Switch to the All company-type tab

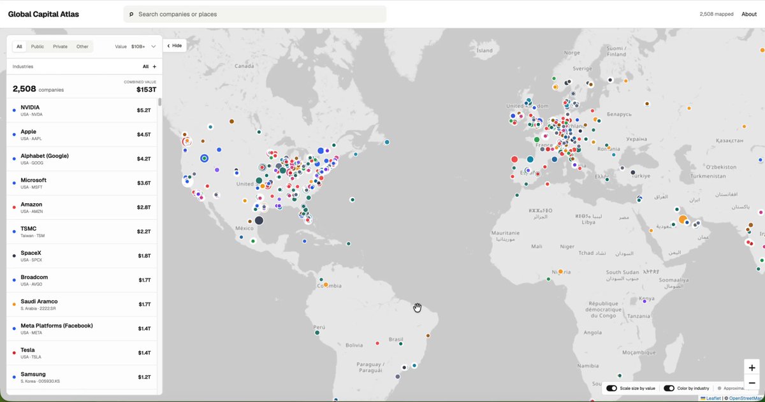point(19,47)
